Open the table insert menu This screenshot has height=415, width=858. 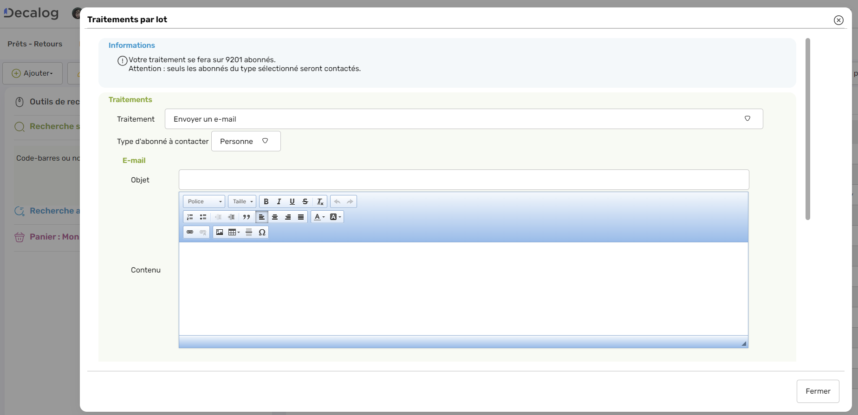pyautogui.click(x=234, y=232)
